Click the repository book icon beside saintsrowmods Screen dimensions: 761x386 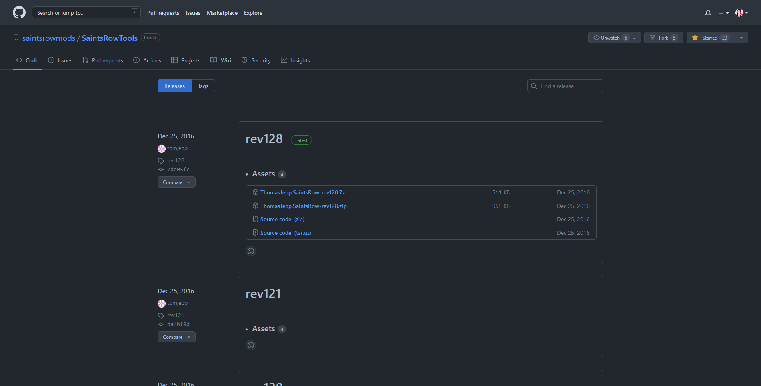[16, 37]
